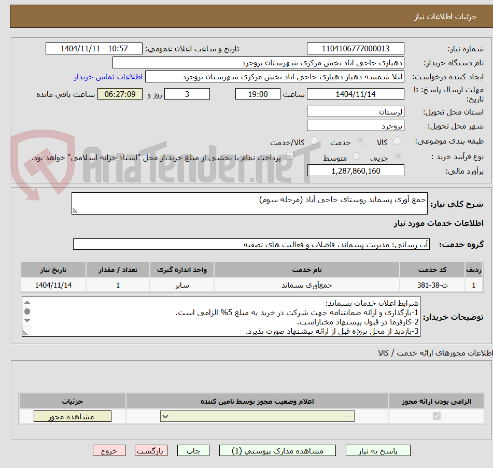
Task: Click the financial estimate field 1,287,860,160
Action: [x=356, y=171]
